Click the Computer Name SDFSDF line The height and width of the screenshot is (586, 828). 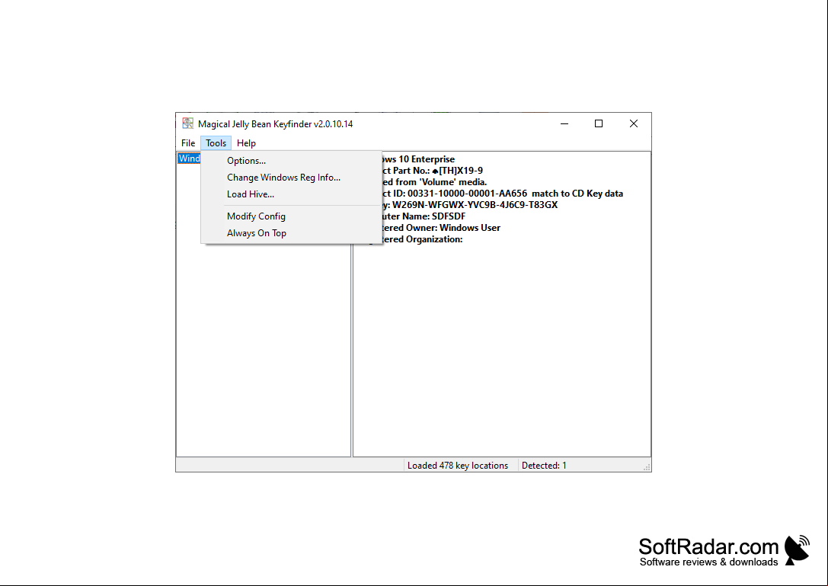pos(424,216)
